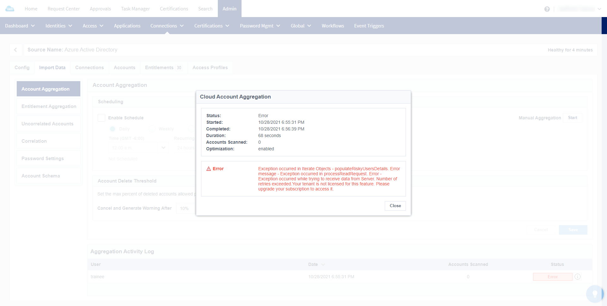Image resolution: width=607 pixels, height=306 pixels.
Task: Click the Healthy for 4 minutes status
Action: 570,50
